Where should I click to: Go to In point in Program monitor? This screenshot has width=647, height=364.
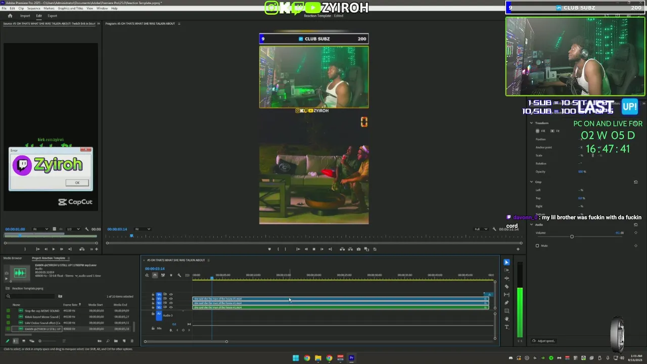298,249
